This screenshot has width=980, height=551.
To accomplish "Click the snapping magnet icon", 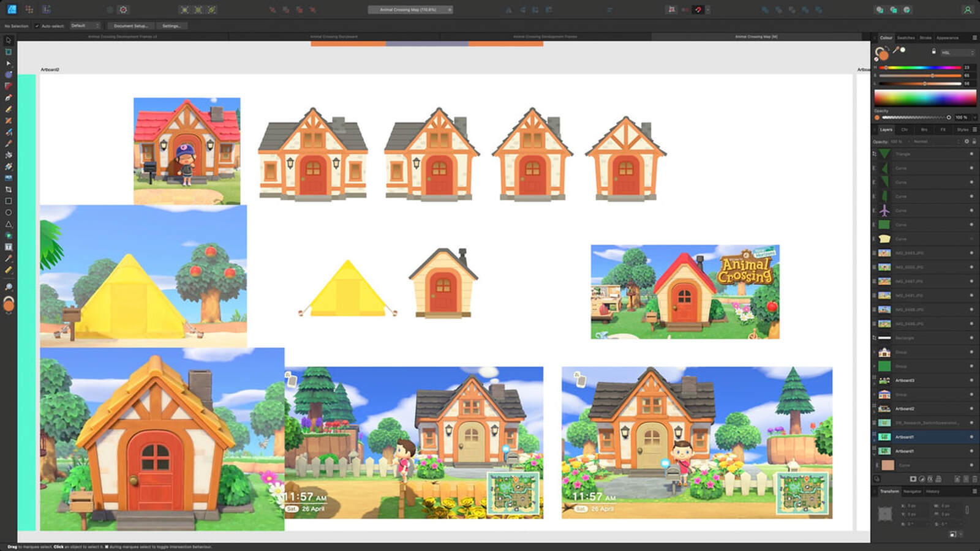I will click(698, 10).
